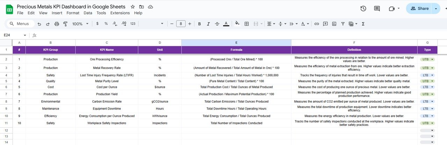Viewport: 447px width, 145px height.
Task: Format as currency
Action: pyautogui.click(x=97, y=24)
